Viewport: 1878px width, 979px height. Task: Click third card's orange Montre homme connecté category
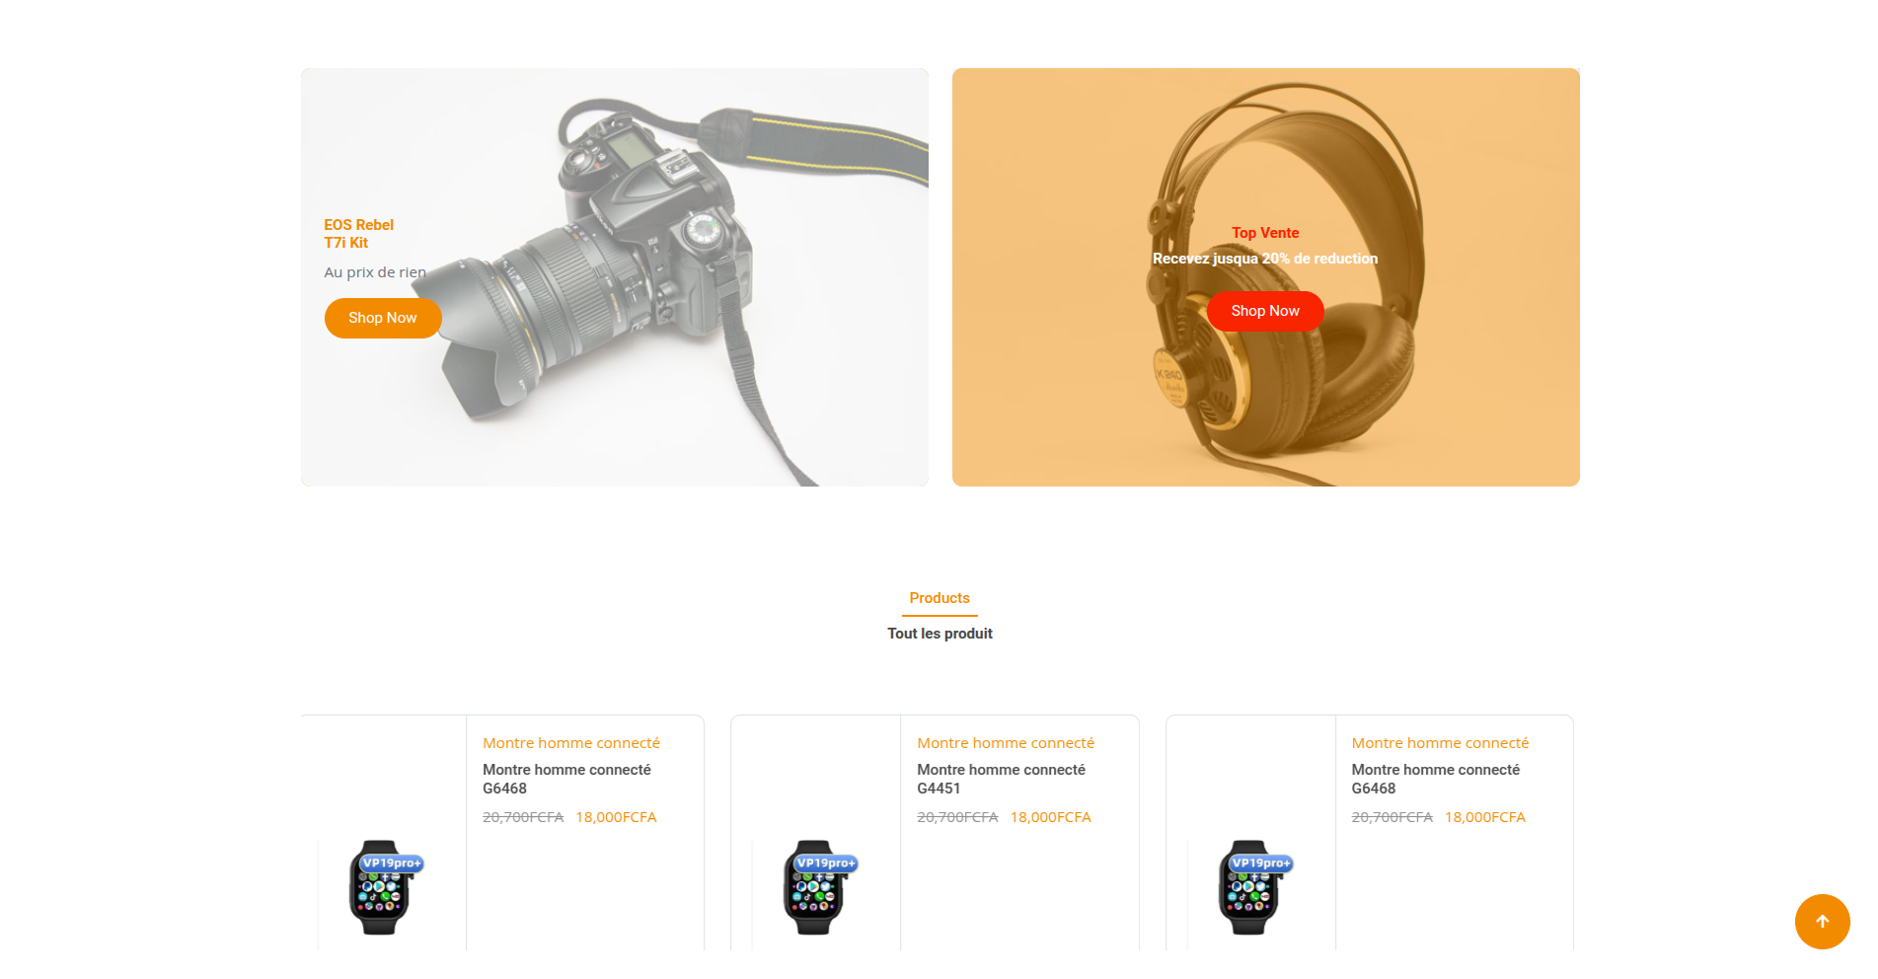[1440, 743]
